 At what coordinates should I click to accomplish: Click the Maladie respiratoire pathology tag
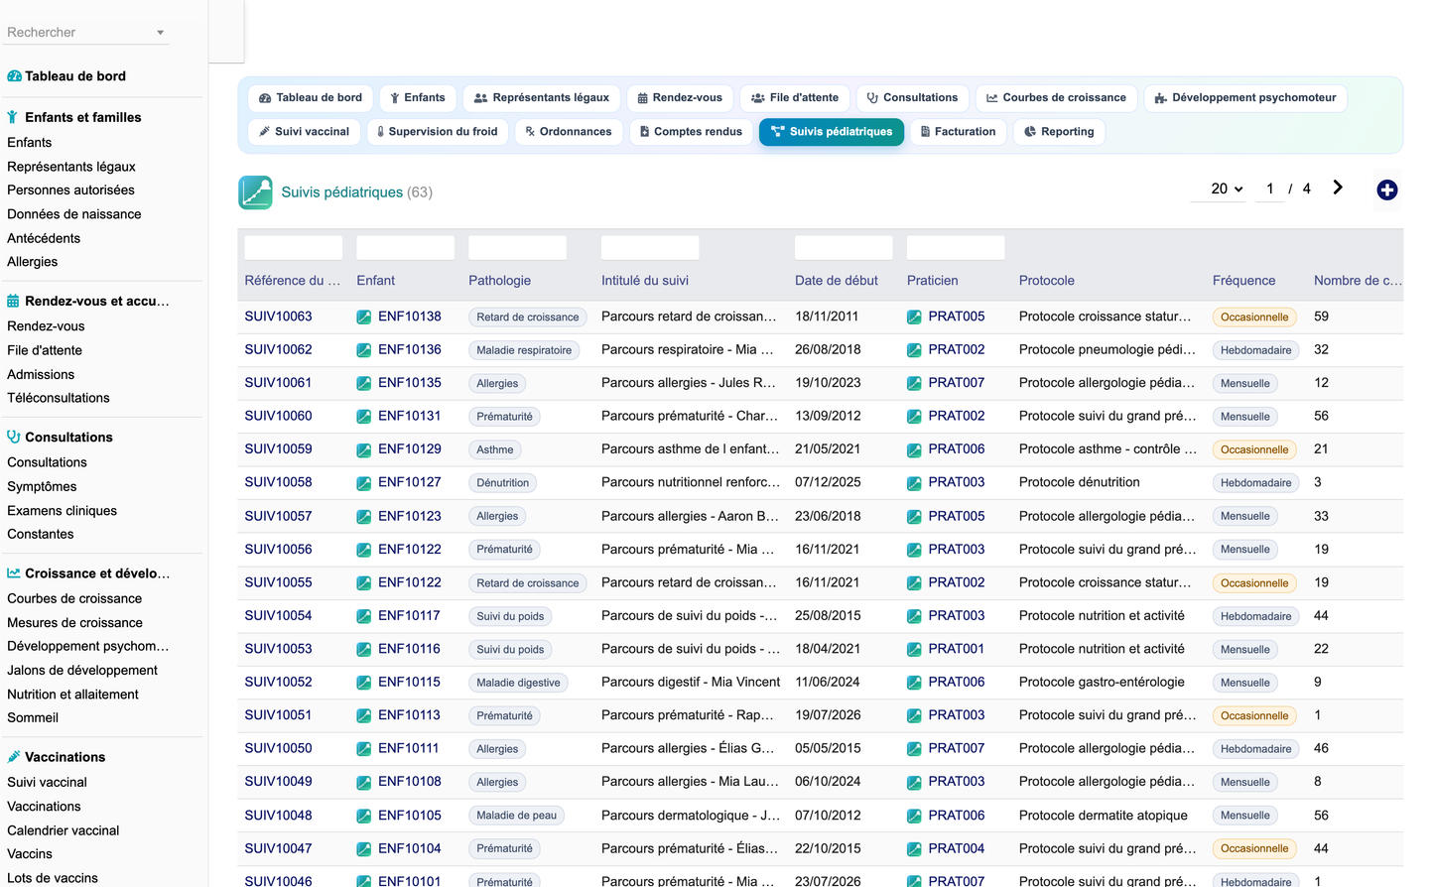[x=524, y=350]
